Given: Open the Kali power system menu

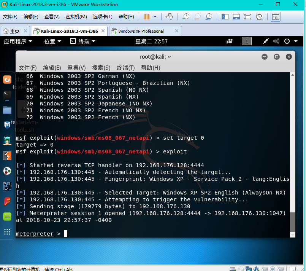Looking at the screenshot, I should point(287,41).
